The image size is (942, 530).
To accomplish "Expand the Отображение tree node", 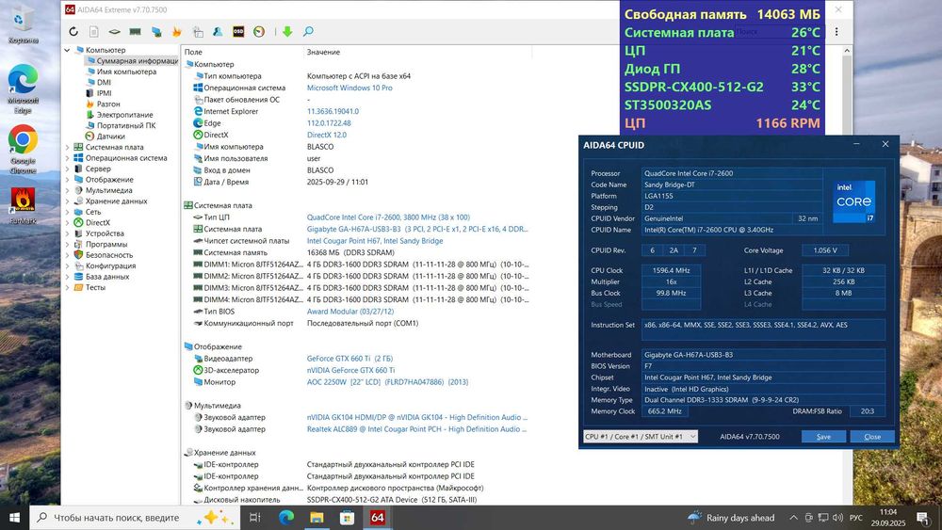I will [x=67, y=180].
